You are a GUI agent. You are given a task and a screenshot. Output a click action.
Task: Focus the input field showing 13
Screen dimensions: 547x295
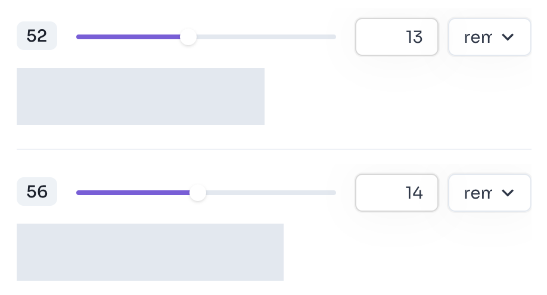point(397,37)
